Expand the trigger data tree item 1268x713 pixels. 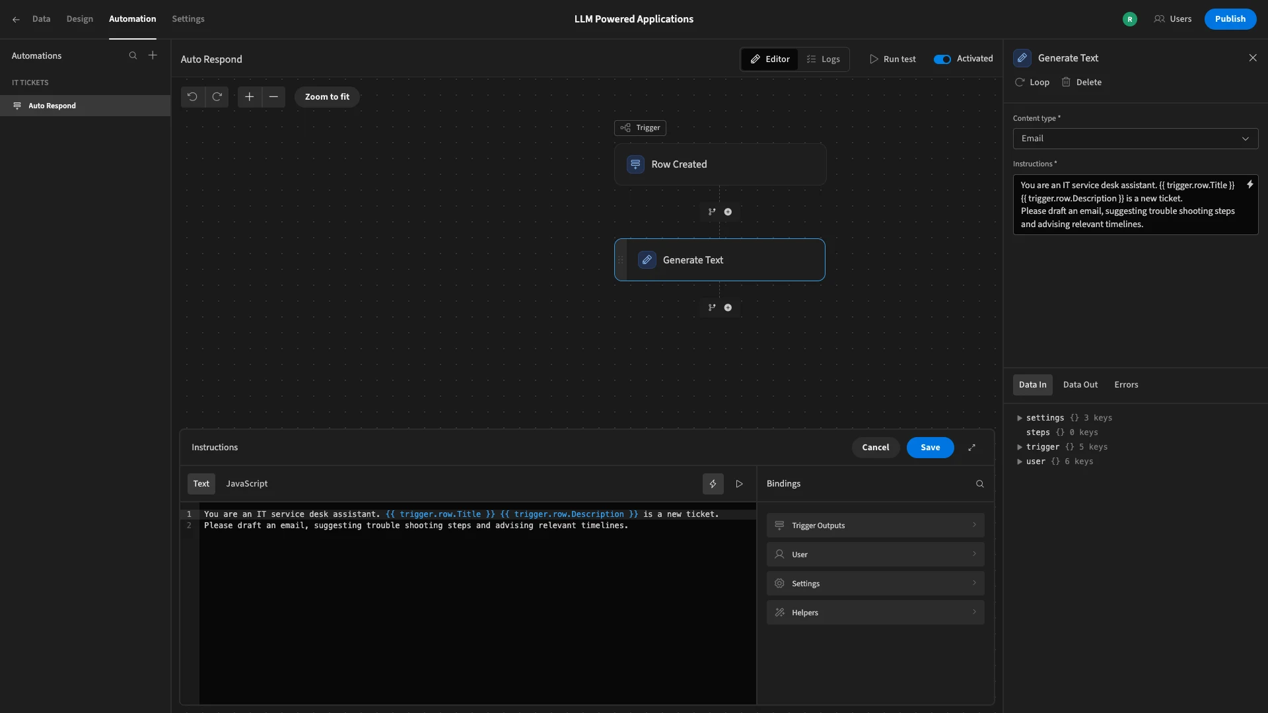1020,447
